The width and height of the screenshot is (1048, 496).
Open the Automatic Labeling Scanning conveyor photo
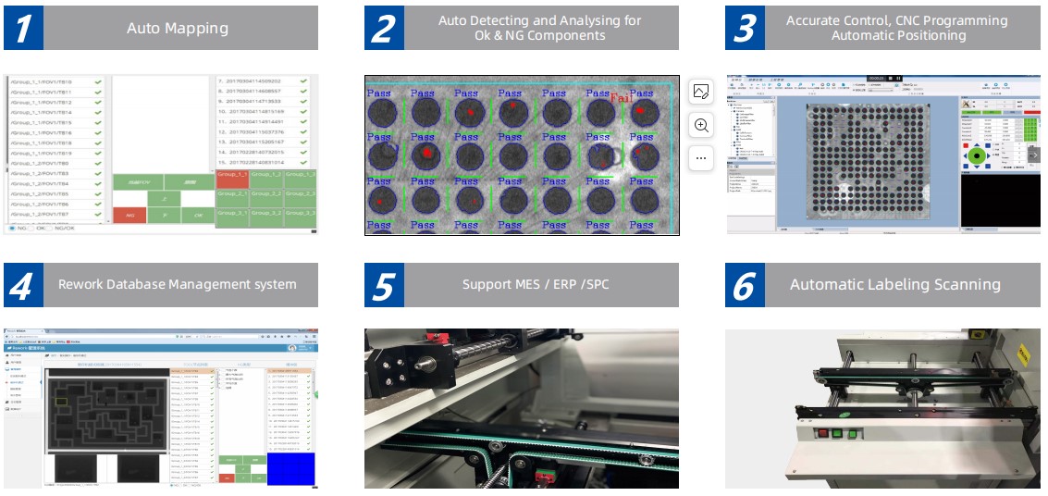[x=882, y=408]
